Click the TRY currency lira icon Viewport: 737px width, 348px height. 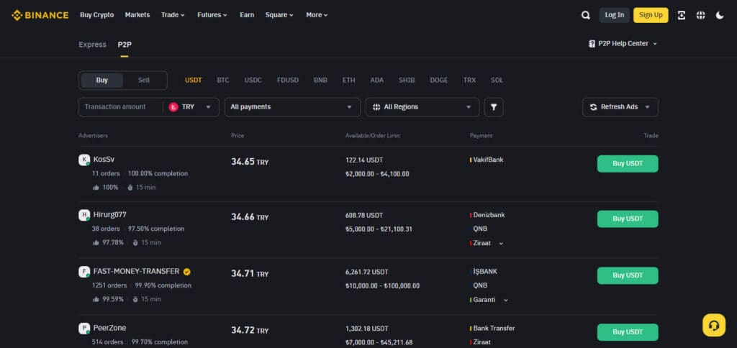[173, 107]
